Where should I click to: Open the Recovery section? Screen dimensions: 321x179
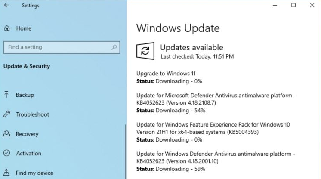(27, 134)
